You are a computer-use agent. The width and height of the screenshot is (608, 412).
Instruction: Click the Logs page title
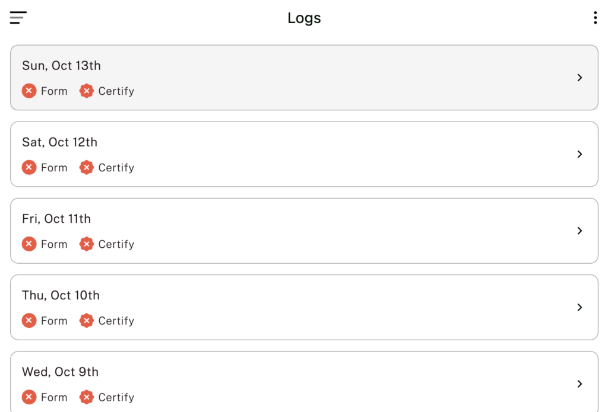[x=304, y=18]
